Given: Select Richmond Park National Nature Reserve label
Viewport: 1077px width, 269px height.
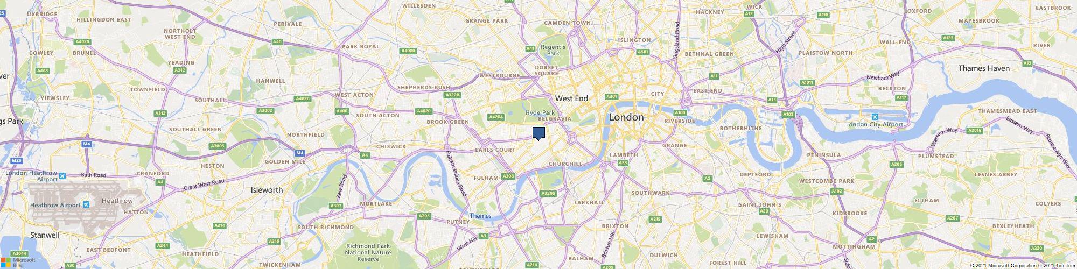Looking at the screenshot, I should pyautogui.click(x=368, y=252).
